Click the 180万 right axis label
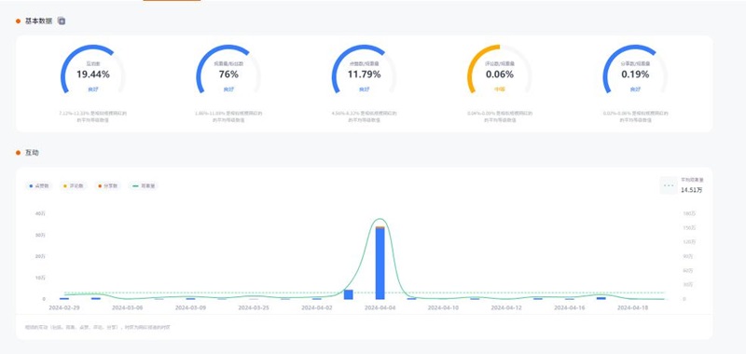Image resolution: width=746 pixels, height=354 pixels. 689,214
